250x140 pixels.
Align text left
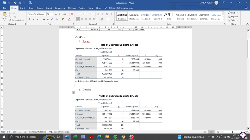[x=78, y=19]
